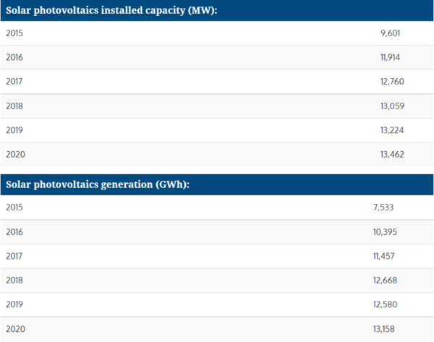Click the 13,059 value for 2018
This screenshot has height=342, width=434.
coord(393,106)
